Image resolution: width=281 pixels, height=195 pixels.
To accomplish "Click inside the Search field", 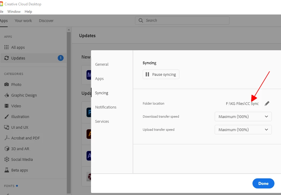I will tap(182, 21).
